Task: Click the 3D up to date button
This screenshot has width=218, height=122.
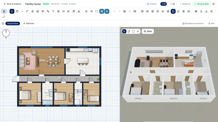Action: pyautogui.click(x=202, y=4)
